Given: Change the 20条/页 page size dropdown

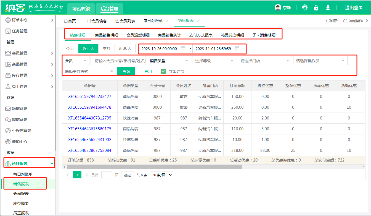Looking at the screenshot, I should 161,175.
